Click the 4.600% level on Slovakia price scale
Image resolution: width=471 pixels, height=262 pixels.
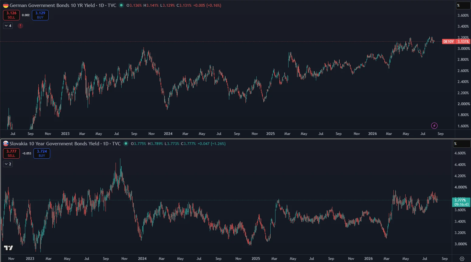click(460, 153)
